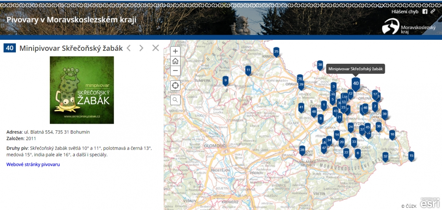Screen dimensions: 442x210
Task: Zoom in on the map
Action: point(175,51)
